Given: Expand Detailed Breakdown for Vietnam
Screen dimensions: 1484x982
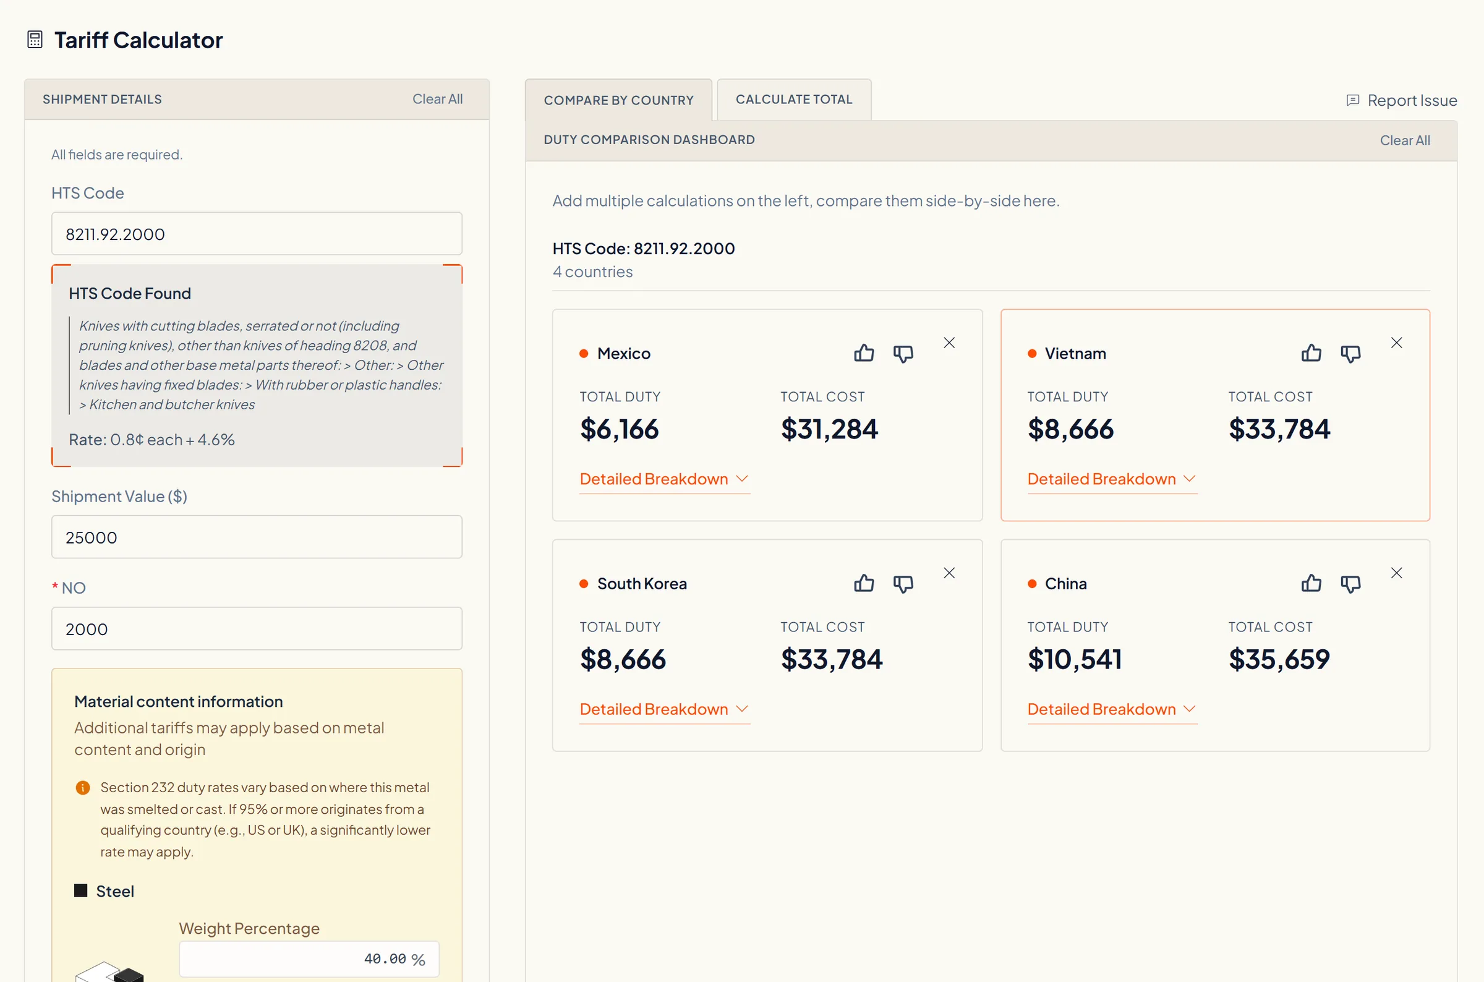Looking at the screenshot, I should click(x=1112, y=479).
